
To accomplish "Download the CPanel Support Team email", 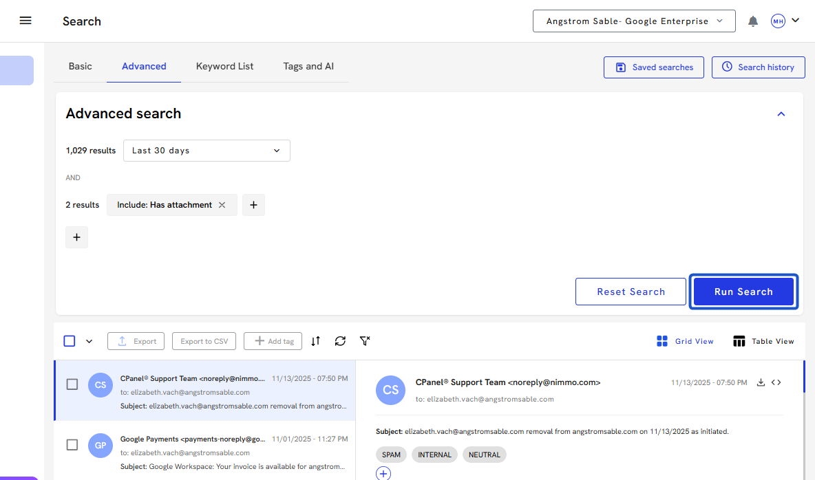I will (761, 382).
